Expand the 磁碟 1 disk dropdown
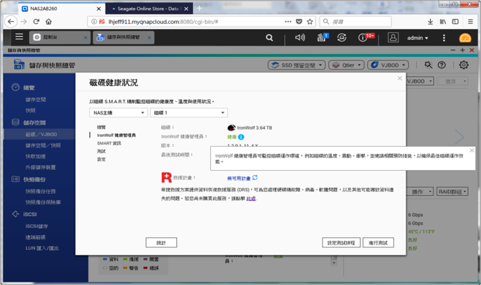 click(x=188, y=113)
